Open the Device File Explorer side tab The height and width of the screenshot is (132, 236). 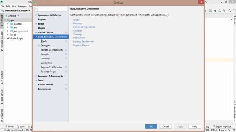(235, 111)
